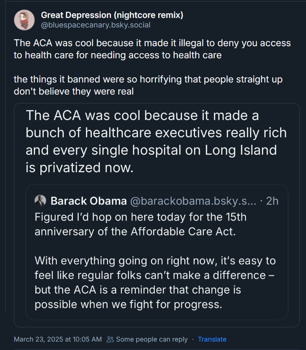Click the "is privatized now." line

pos(79,167)
